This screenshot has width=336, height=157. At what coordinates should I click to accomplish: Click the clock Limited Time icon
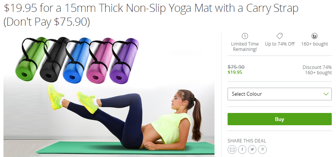245,36
